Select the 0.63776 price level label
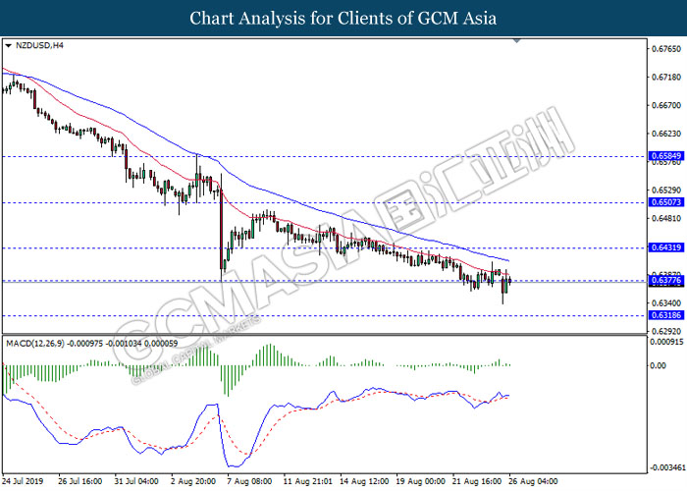The height and width of the screenshot is (491, 687). point(666,280)
